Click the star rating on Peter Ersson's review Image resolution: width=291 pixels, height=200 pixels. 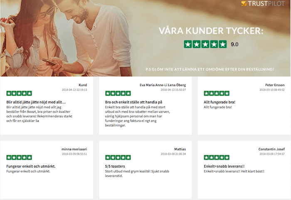pyautogui.click(x=217, y=93)
